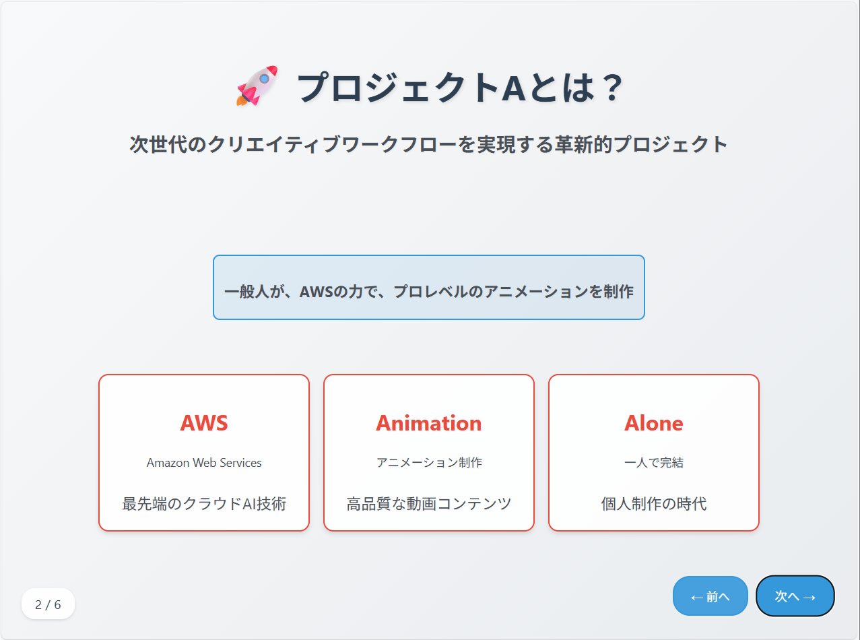This screenshot has height=640, width=860.
Task: Click the red AWS card heading
Action: (204, 423)
